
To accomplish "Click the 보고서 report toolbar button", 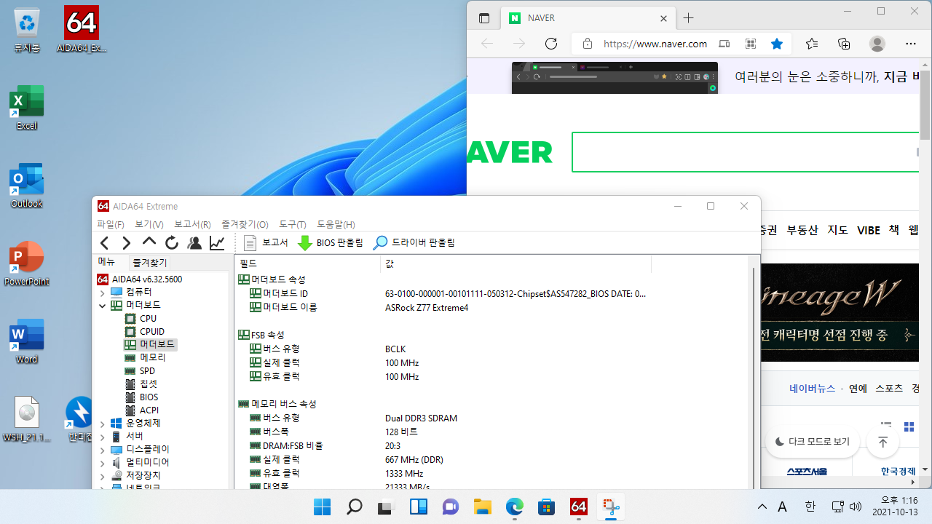I will pyautogui.click(x=266, y=243).
